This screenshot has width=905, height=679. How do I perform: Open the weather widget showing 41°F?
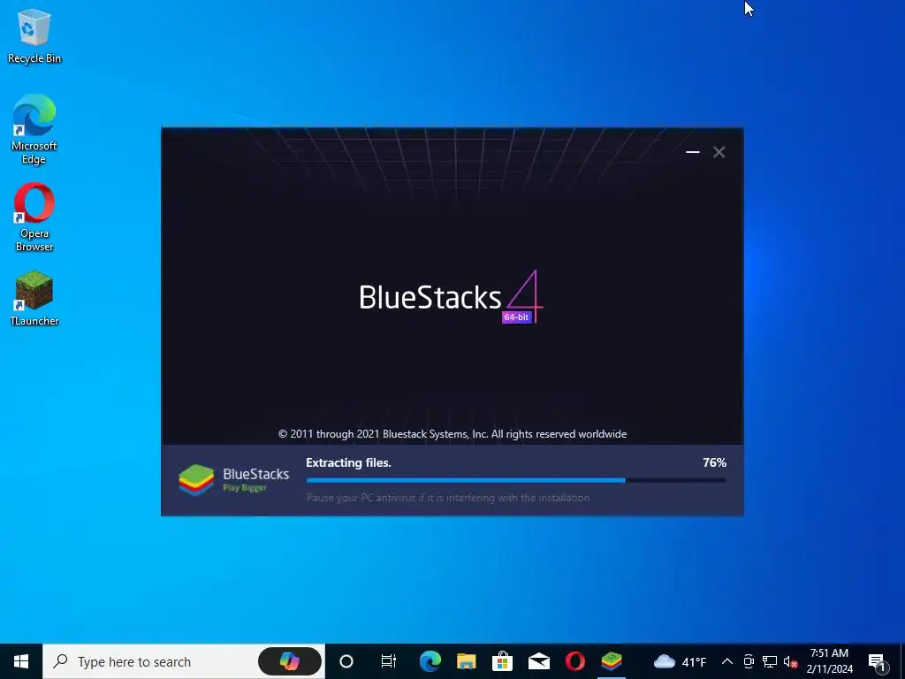click(680, 661)
